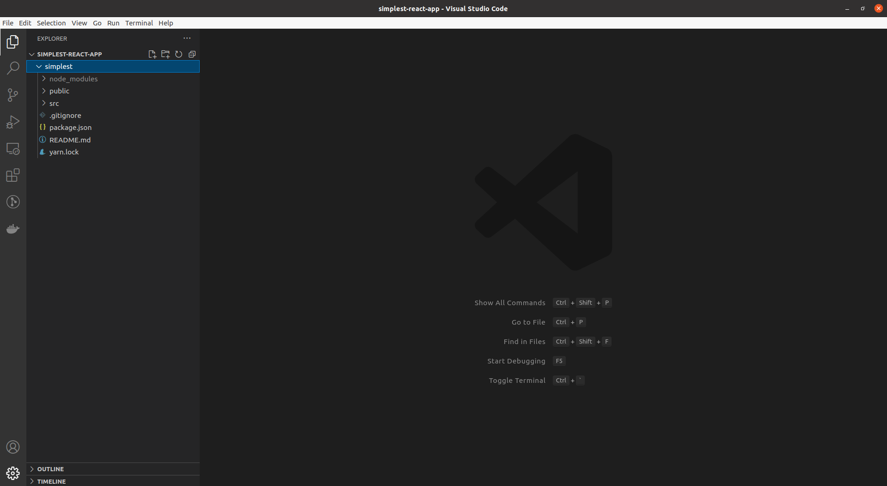Expand the public folder
The image size is (887, 486).
coord(44,91)
